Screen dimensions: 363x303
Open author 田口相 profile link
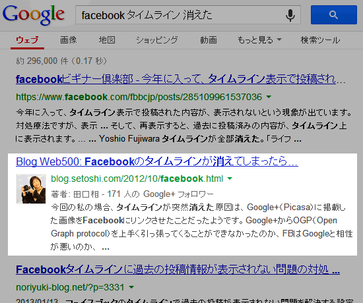(x=86, y=194)
